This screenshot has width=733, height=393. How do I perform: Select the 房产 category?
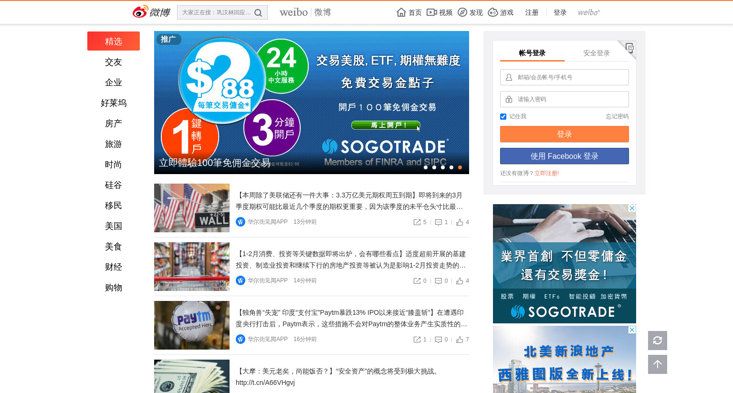[114, 124]
